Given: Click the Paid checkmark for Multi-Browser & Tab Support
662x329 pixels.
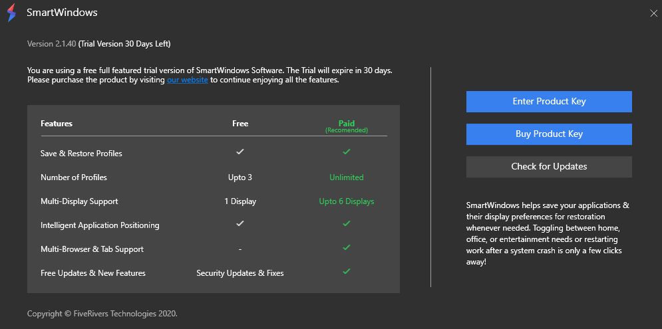Looking at the screenshot, I should pyautogui.click(x=346, y=248).
